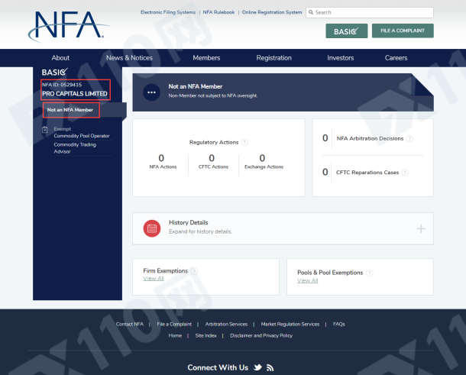466x375 pixels.
Task: Open help icon next to Pools & Pool Exemptions
Action: click(369, 273)
